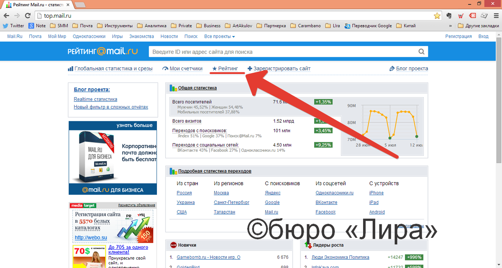Click the Mail.ru для бизнеса banner
Viewport: 502px width, 268px height.
(113, 158)
